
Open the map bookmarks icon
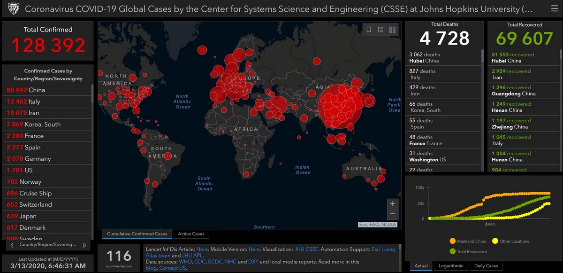(369, 30)
